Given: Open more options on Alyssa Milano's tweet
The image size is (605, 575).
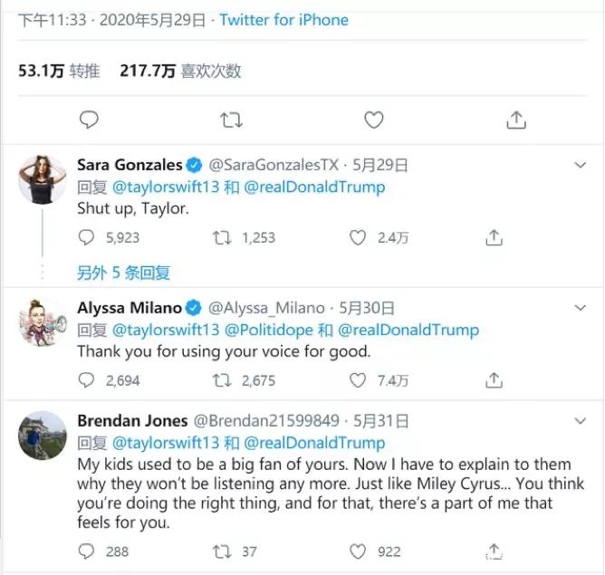Looking at the screenshot, I should (582, 308).
